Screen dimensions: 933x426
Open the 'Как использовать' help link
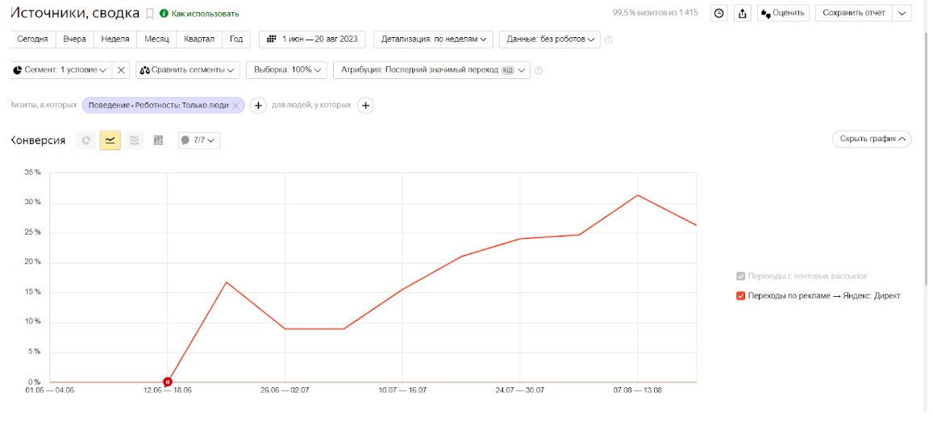tap(199, 13)
